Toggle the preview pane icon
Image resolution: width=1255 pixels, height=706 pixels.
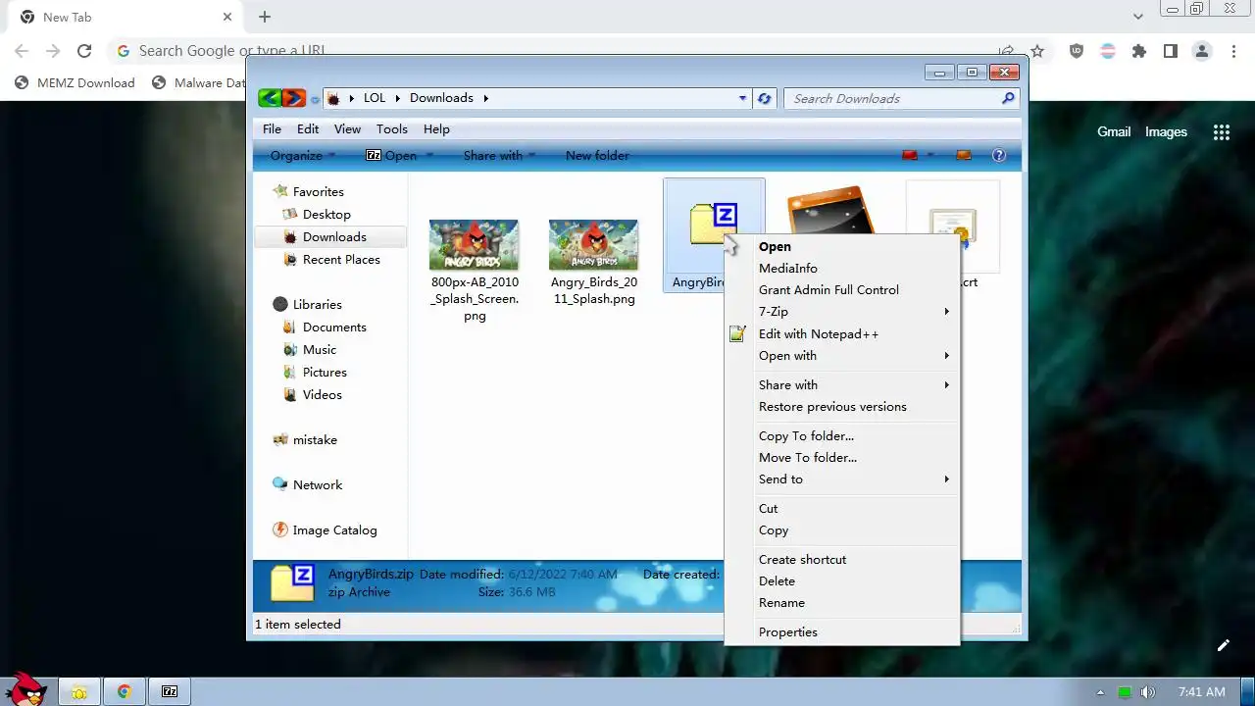point(964,155)
